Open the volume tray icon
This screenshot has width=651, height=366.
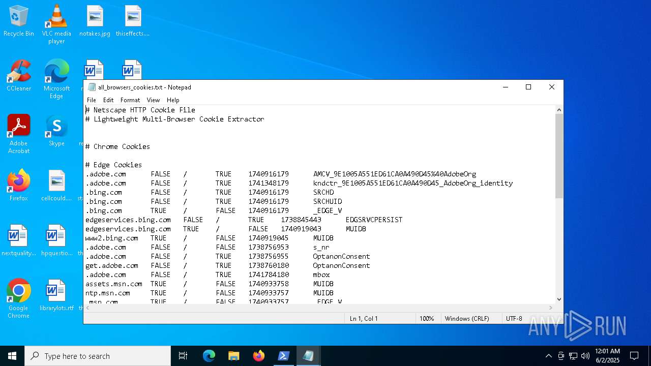585,356
